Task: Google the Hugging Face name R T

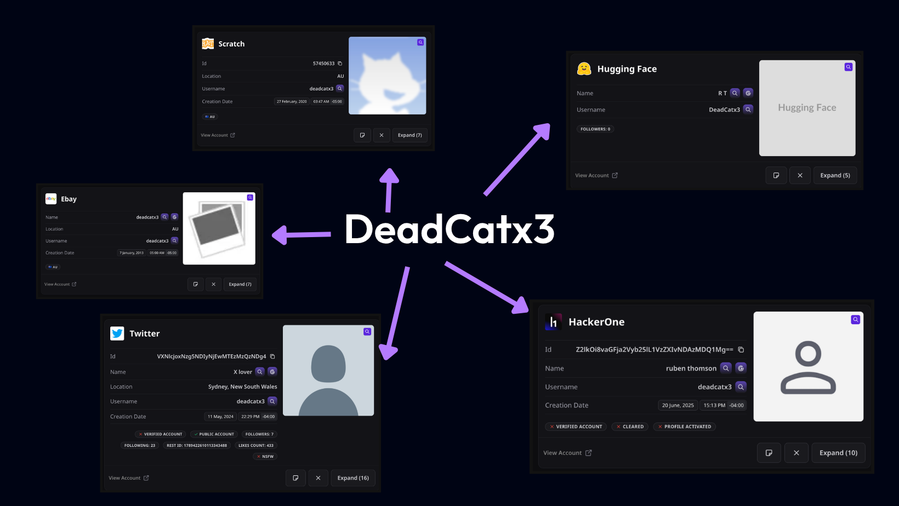Action: coord(748,93)
